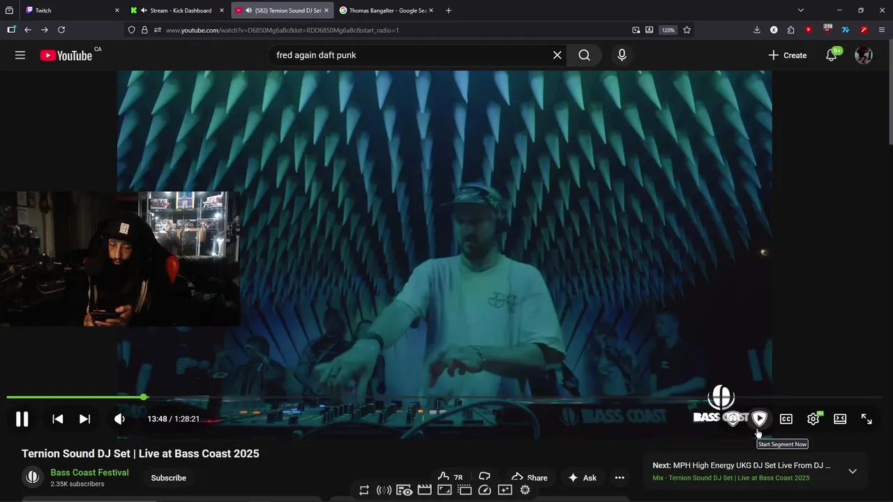Click Create button
The image size is (893, 502).
click(x=787, y=55)
